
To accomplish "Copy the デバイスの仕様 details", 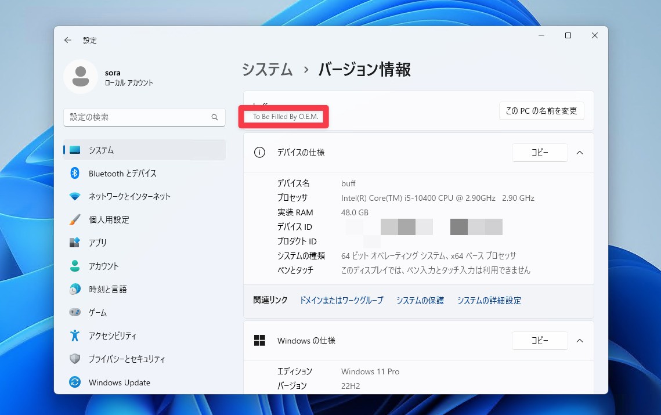I will tap(539, 153).
